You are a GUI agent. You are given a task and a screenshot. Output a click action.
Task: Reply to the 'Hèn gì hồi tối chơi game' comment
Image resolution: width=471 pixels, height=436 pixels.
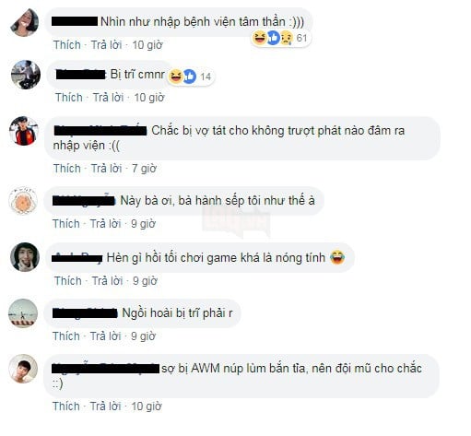tap(107, 281)
